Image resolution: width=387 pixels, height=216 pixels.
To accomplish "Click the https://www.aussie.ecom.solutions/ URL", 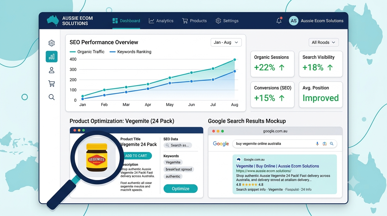I will pyautogui.click(x=264, y=171).
